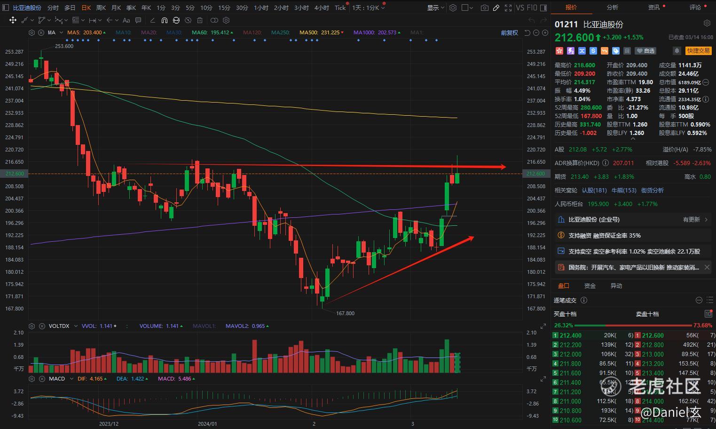Add a comment bubble annotation
The height and width of the screenshot is (429, 716).
tap(138, 20)
